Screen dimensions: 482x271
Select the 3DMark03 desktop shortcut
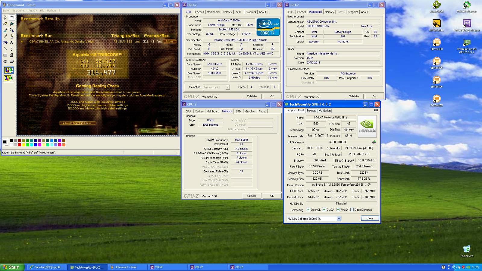click(437, 44)
